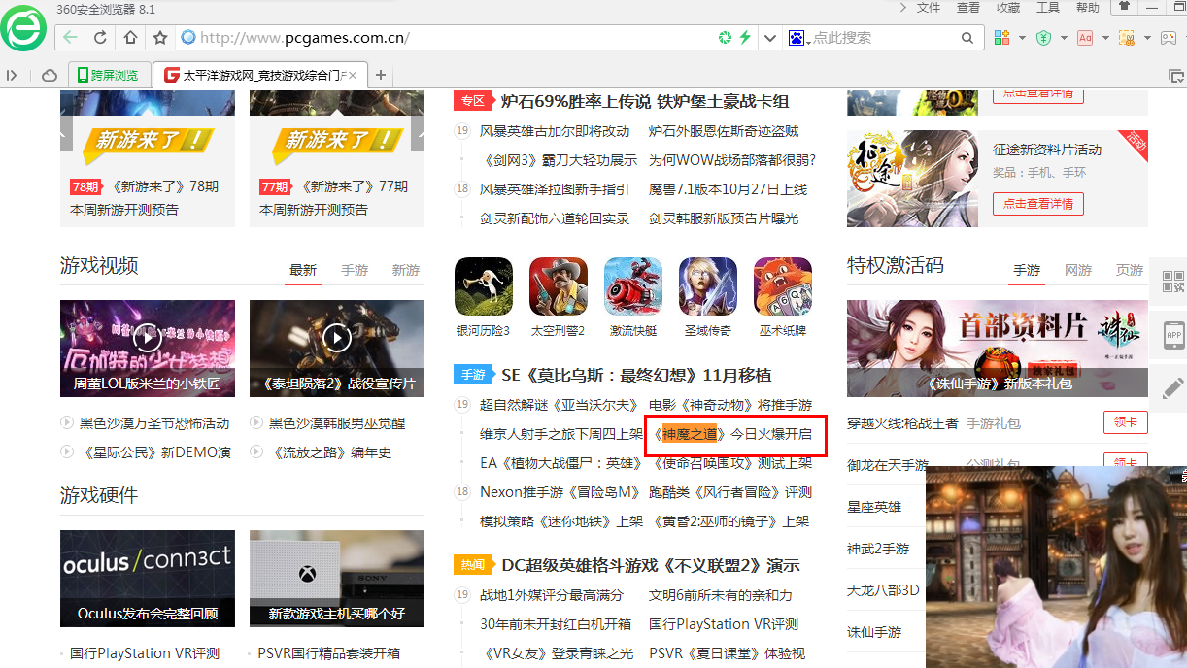Click the cloud icon beside the tab strip

tap(50, 75)
